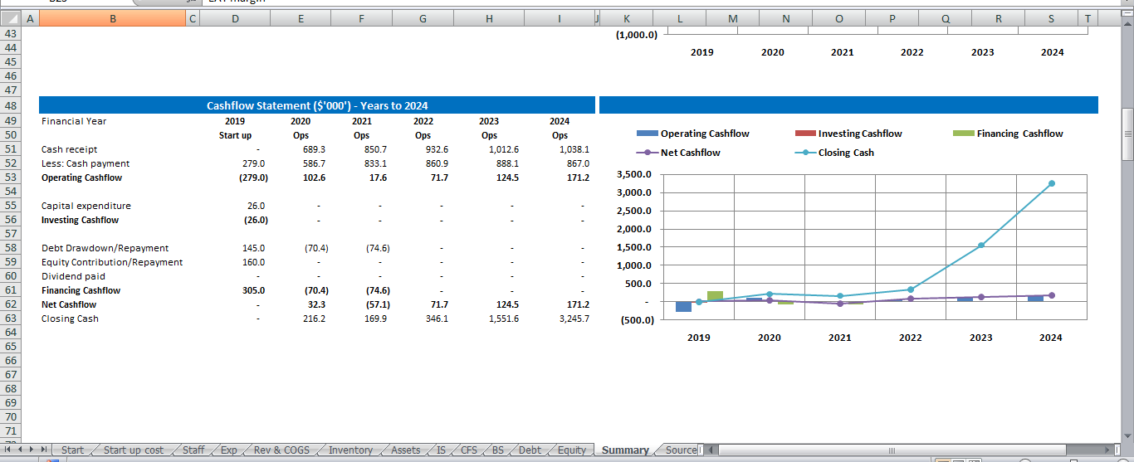Switch to the Exp sheet tab
Viewport: 1134px width, 462px height.
click(229, 450)
